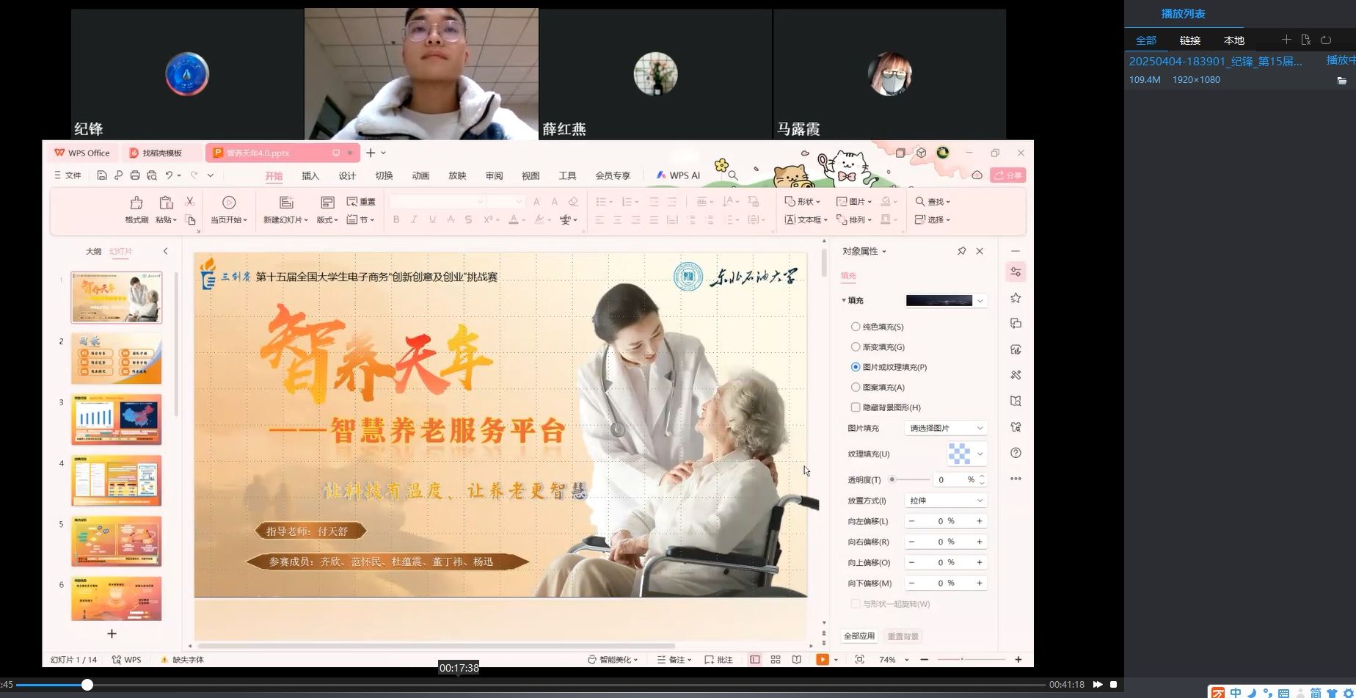The width and height of the screenshot is (1356, 698).
Task: Click the print preview icon
Action: click(x=152, y=175)
